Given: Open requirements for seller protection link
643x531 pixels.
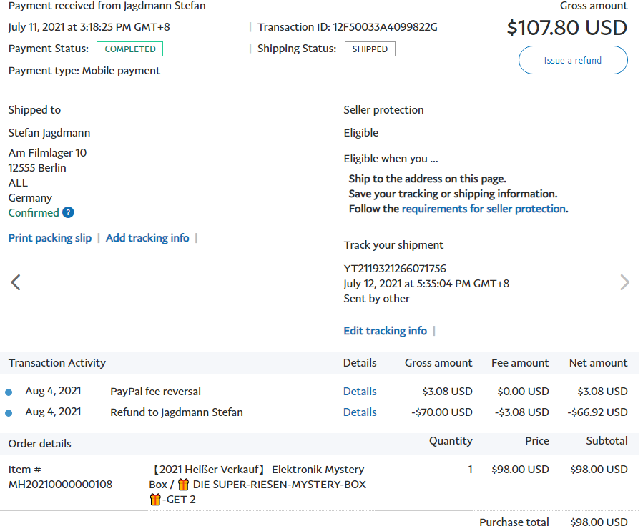Looking at the screenshot, I should [484, 209].
